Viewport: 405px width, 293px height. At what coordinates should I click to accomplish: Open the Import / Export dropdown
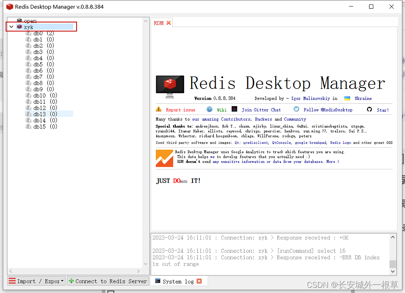(x=36, y=281)
